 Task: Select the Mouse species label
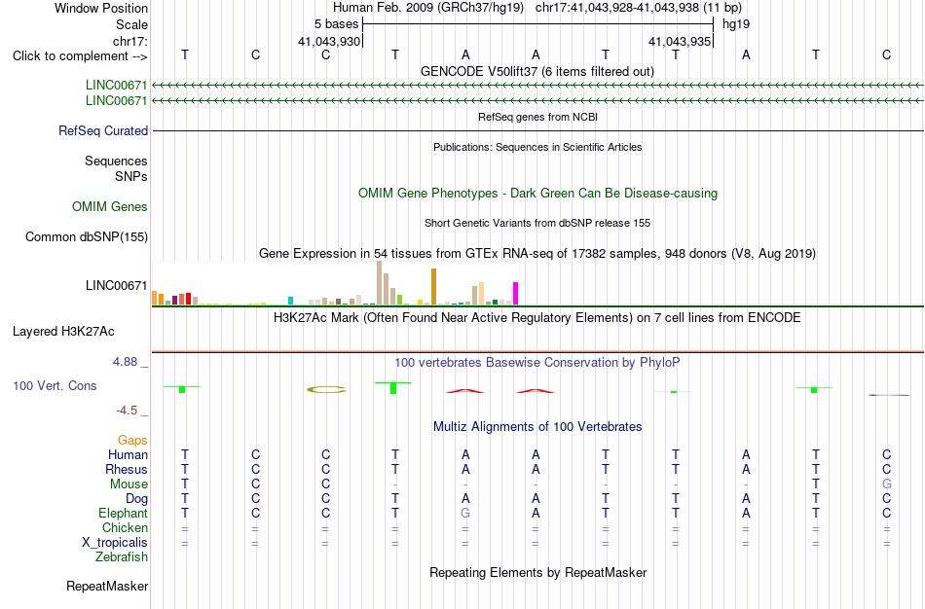pyautogui.click(x=129, y=484)
